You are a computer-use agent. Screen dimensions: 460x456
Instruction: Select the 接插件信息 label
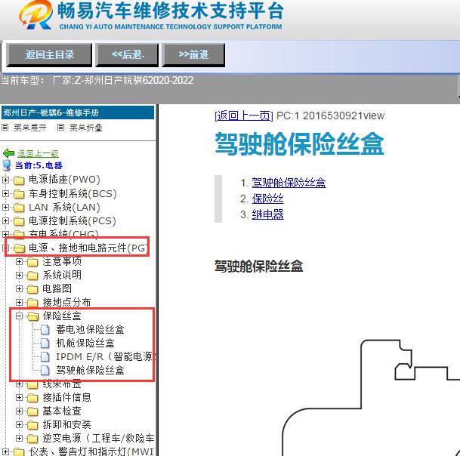(67, 397)
